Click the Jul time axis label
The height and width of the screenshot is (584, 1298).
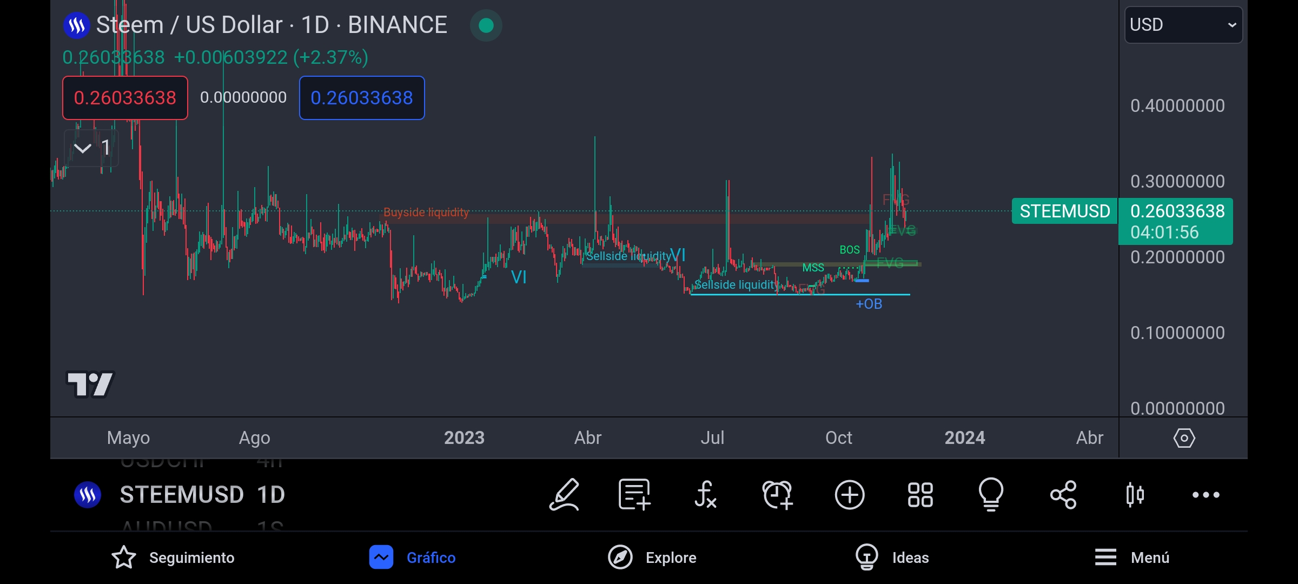point(712,437)
